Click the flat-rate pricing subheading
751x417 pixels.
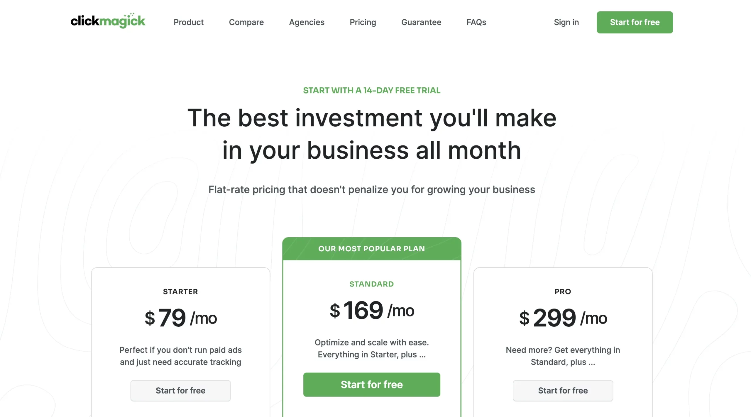[x=371, y=190]
